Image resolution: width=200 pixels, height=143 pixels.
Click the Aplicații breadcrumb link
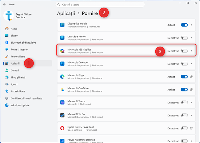(x=66, y=13)
